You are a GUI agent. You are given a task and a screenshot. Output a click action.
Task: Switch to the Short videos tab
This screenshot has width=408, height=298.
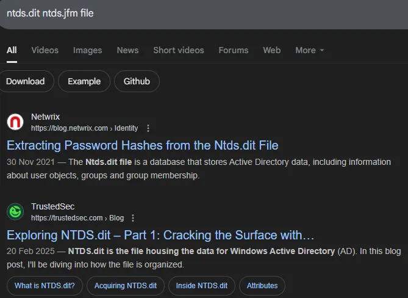[x=179, y=50]
